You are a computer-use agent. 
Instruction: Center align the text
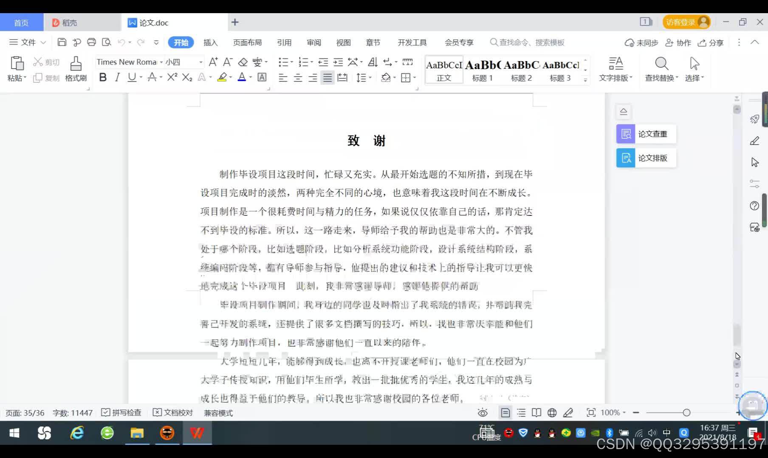[298, 78]
